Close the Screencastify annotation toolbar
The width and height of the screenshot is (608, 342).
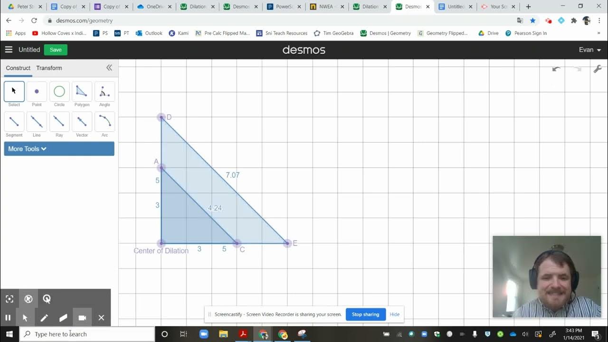tap(101, 318)
